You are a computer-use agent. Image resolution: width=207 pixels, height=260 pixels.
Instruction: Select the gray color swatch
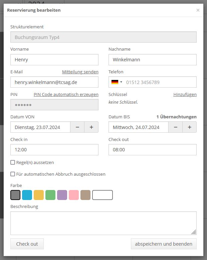(15, 195)
